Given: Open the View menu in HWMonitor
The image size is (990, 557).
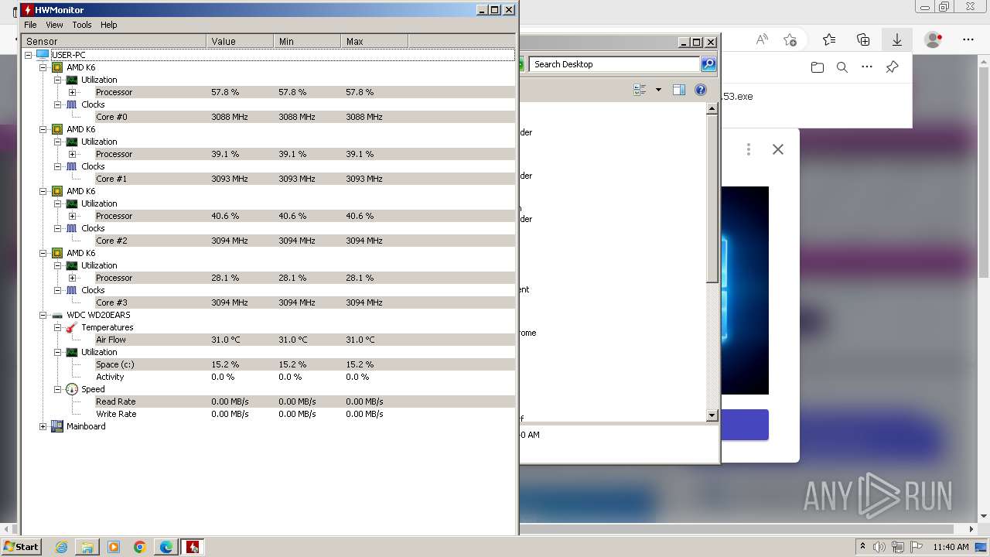Looking at the screenshot, I should 54,25.
